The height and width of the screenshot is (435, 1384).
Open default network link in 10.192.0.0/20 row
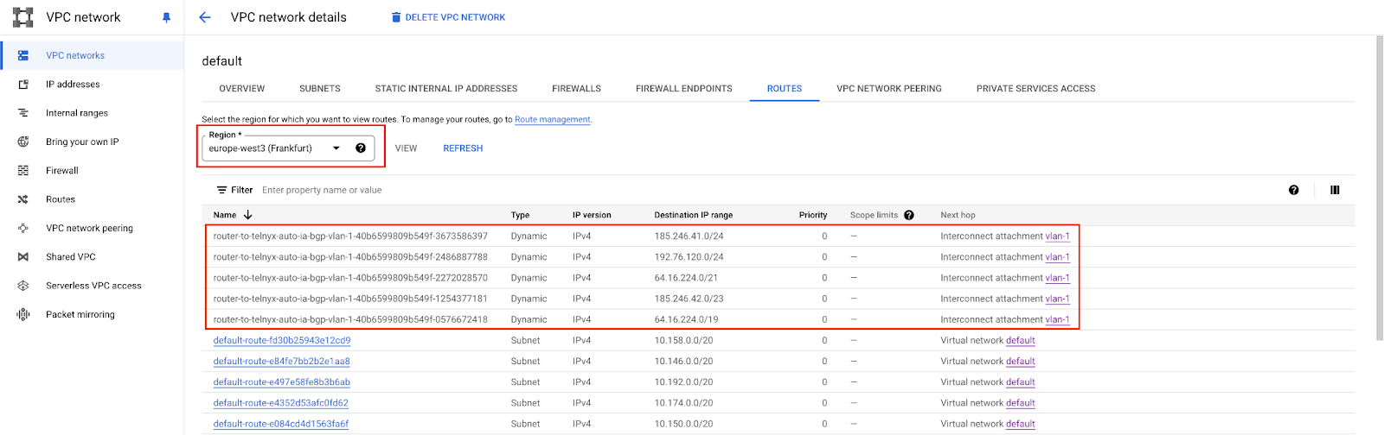pos(1021,382)
